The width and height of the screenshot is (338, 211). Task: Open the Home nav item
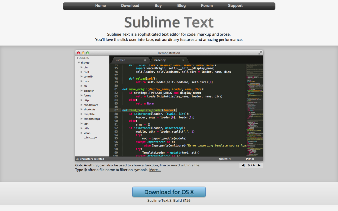coord(100,6)
